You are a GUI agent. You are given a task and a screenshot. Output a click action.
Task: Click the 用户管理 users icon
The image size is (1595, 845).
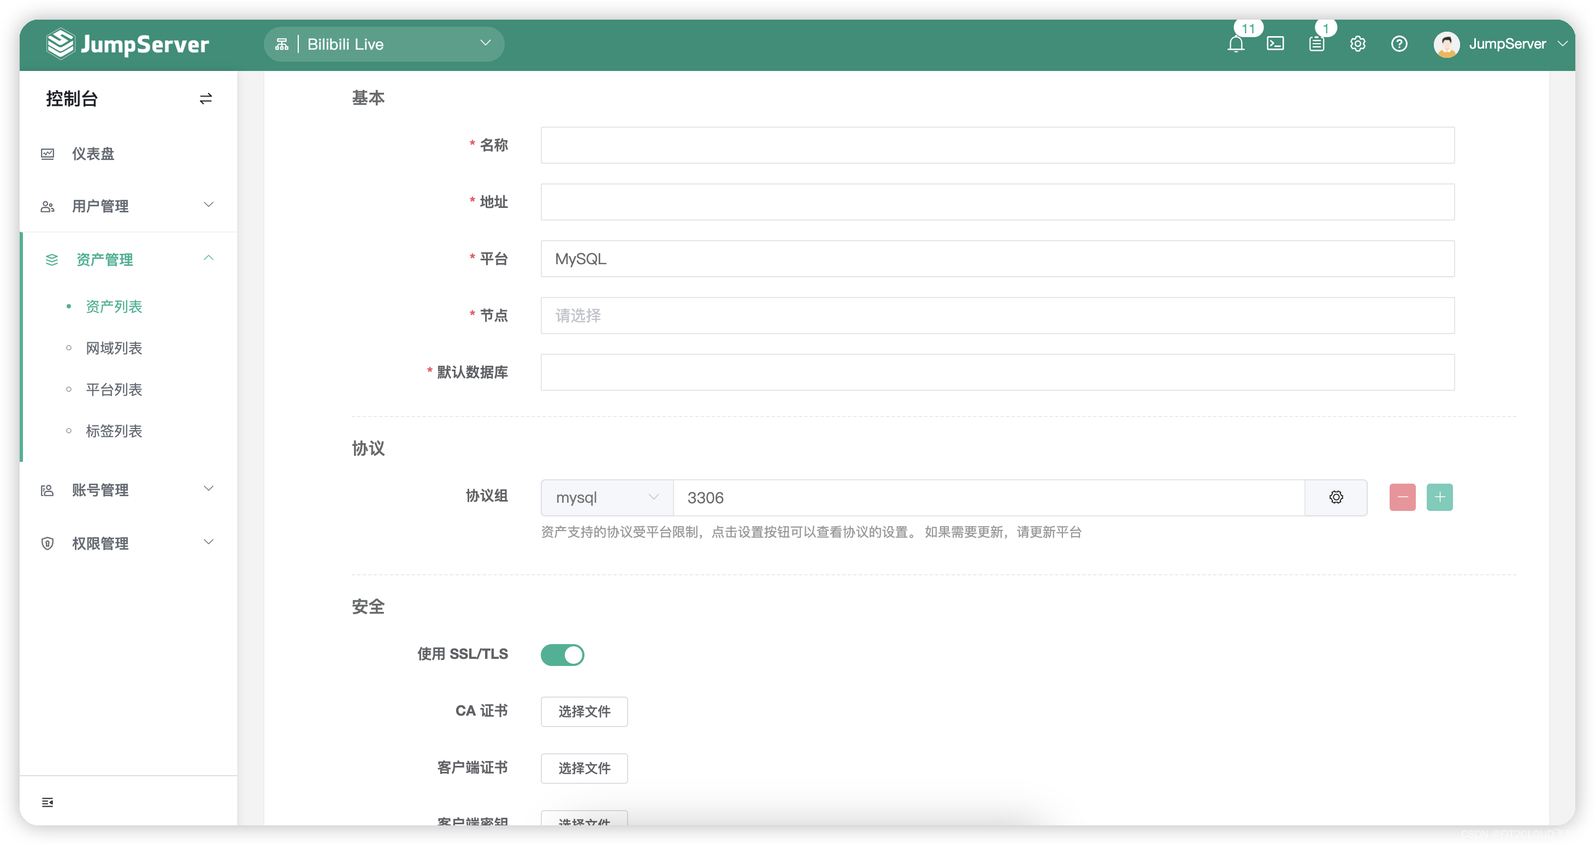point(48,206)
